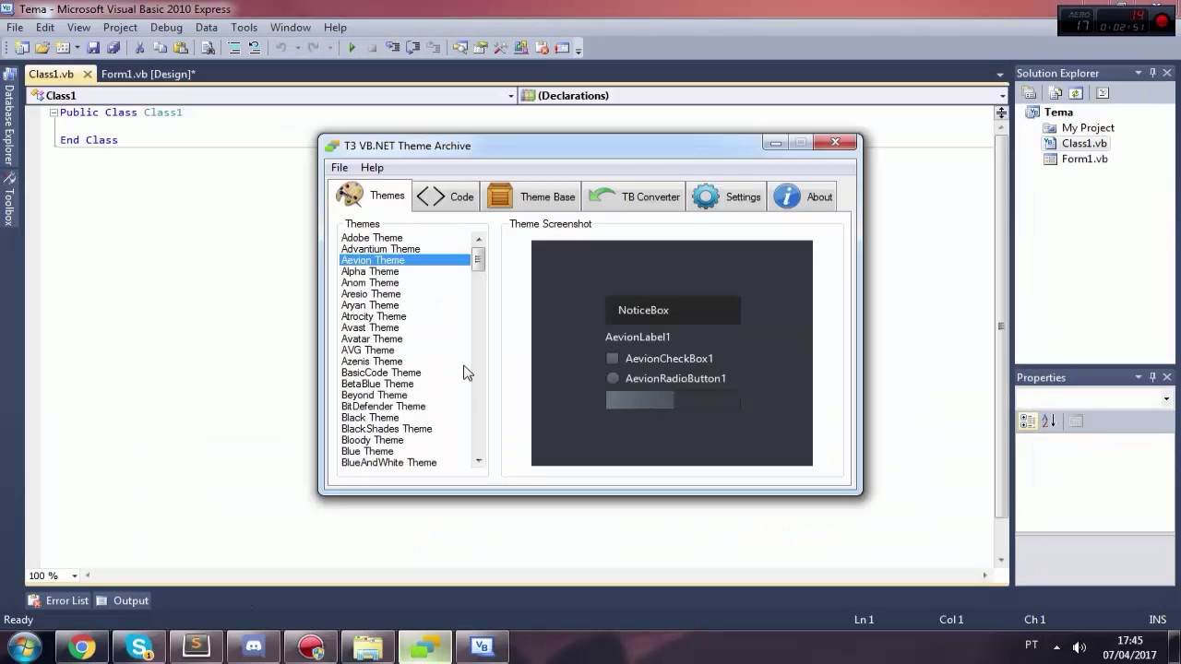Open the Settings tab in Theme Archive
The image size is (1181, 664).
tap(727, 196)
